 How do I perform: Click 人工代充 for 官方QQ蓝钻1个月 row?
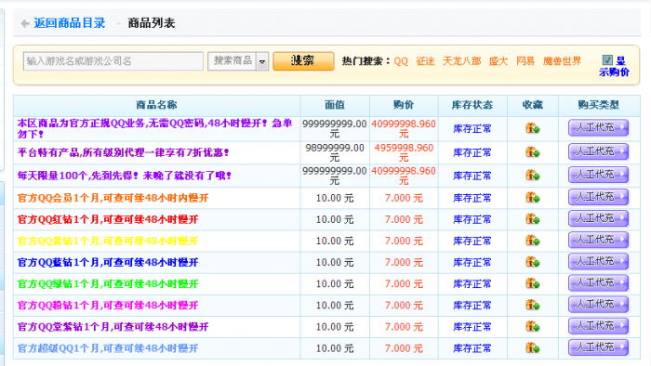tap(598, 262)
